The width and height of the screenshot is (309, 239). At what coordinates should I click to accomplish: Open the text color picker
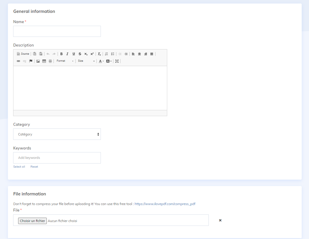point(101,61)
